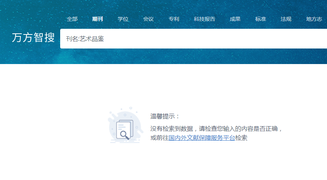The width and height of the screenshot is (327, 180).
Task: Go to the 专利 tab
Action: coord(174,19)
